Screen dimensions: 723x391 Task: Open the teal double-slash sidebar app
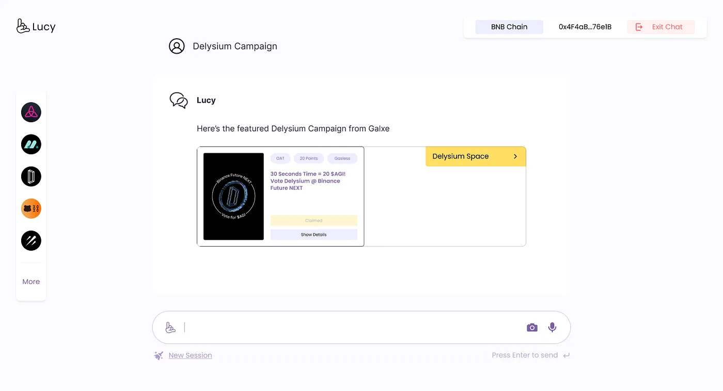click(x=31, y=144)
